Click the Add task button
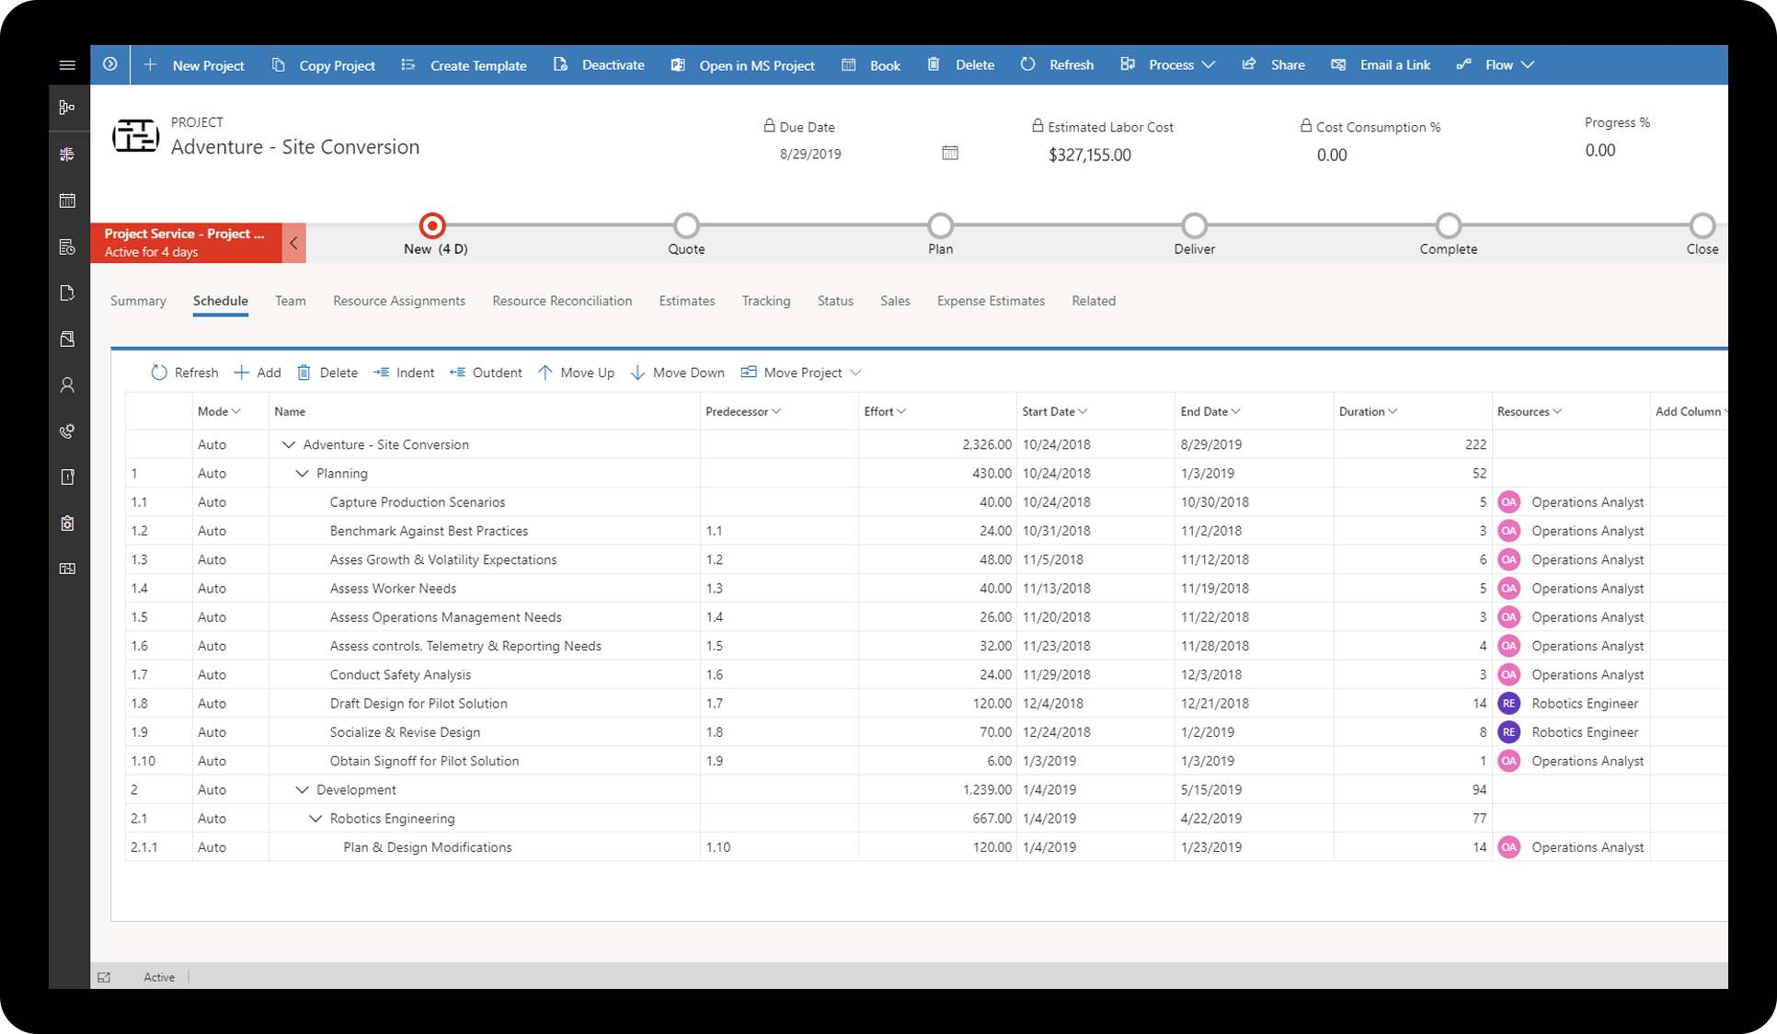 click(258, 373)
